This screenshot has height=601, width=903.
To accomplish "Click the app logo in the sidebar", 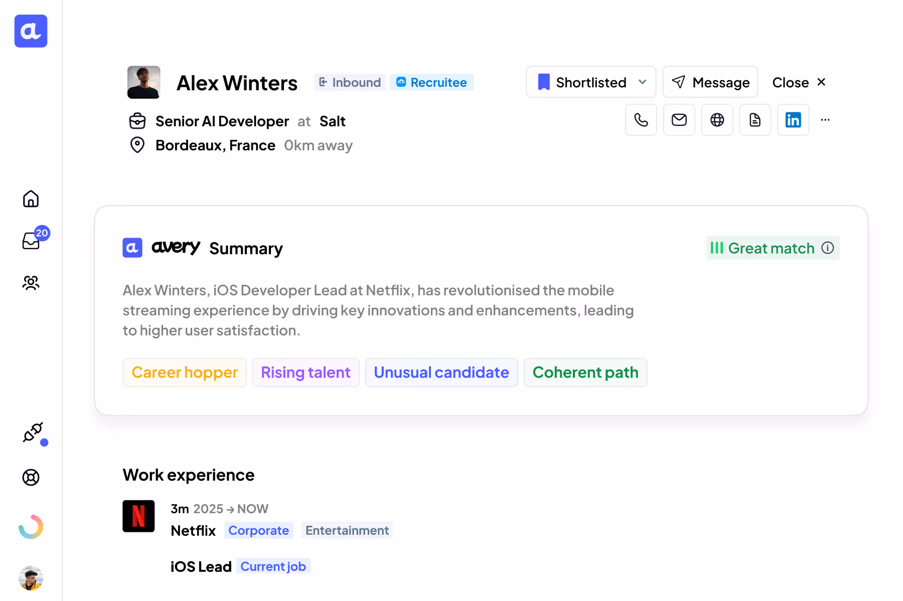I will tap(31, 31).
